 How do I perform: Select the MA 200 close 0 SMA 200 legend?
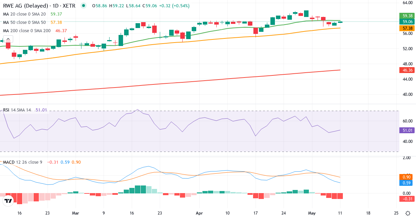click(x=27, y=31)
